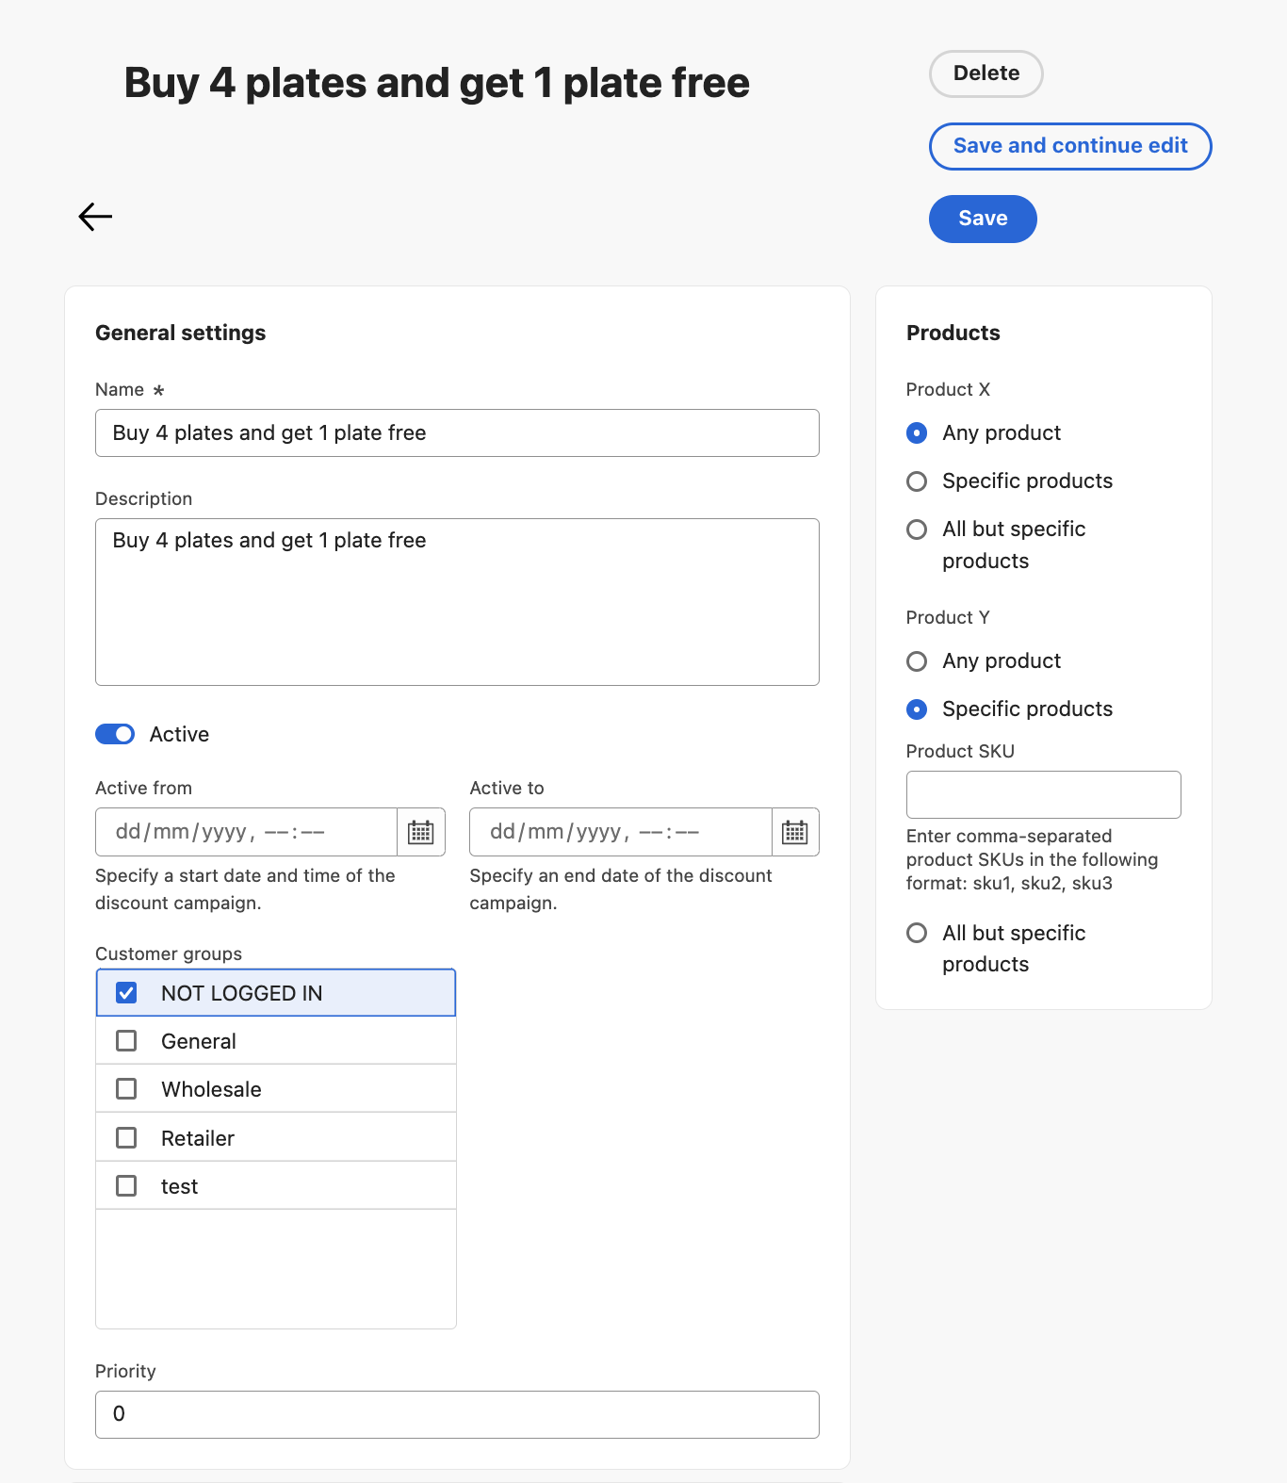Viewport: 1287px width, 1483px height.
Task: Focus the Name input field
Action: [x=457, y=433]
